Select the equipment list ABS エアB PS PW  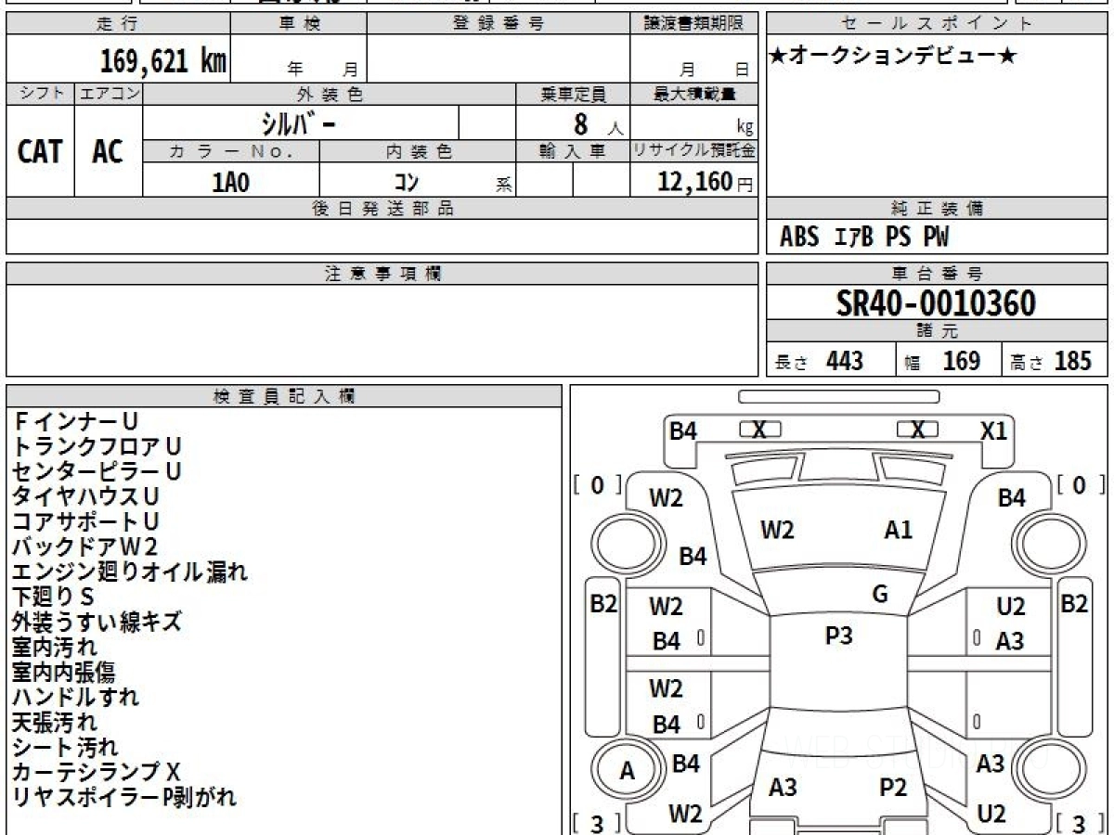coord(864,238)
